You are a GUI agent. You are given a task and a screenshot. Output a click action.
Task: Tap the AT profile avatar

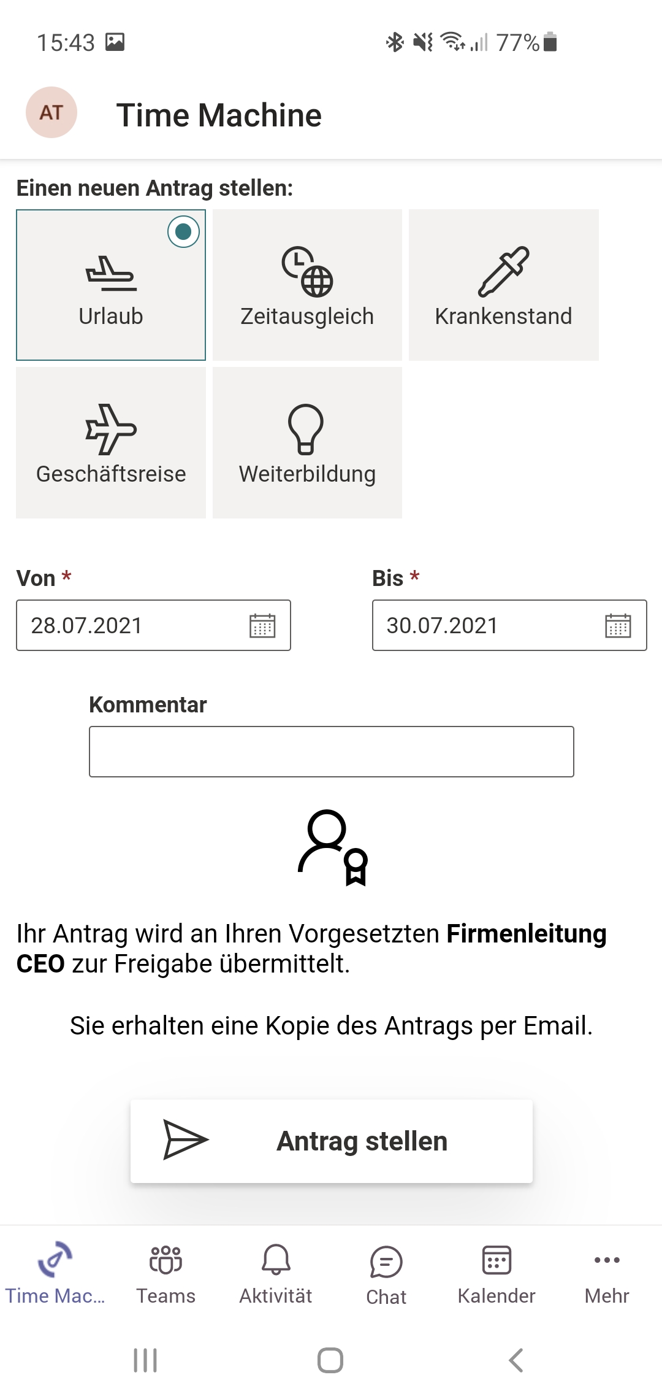click(51, 112)
